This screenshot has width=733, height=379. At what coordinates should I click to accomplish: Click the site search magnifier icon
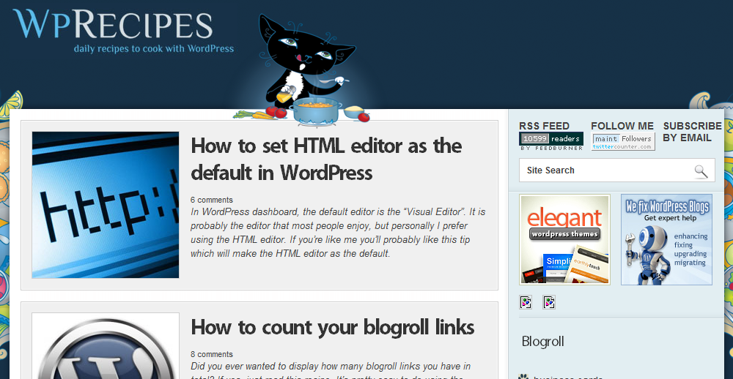coord(701,171)
